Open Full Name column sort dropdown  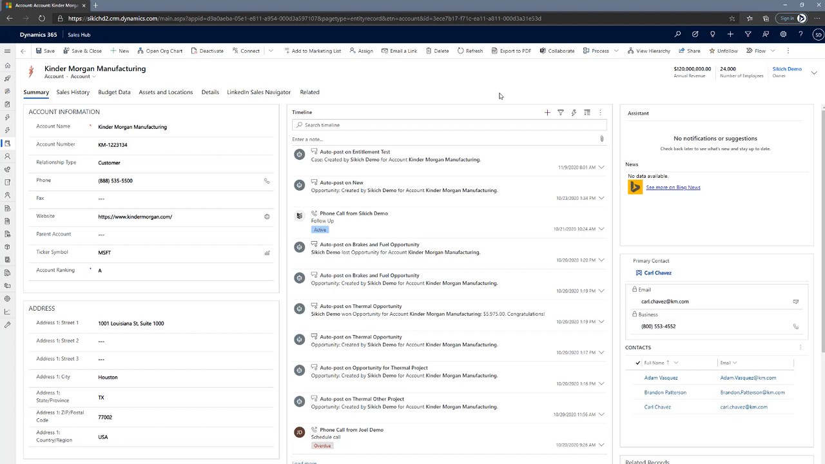(x=675, y=363)
